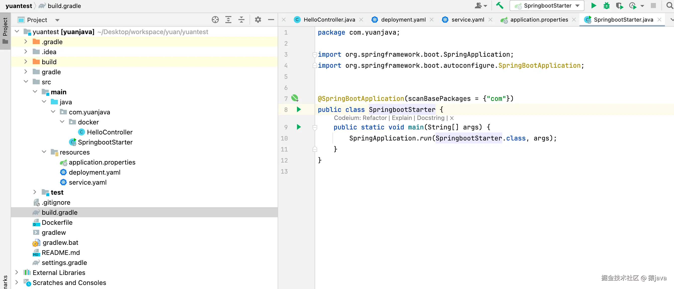Run the SpringbootStarter application with the green play icon
The image size is (674, 289).
[x=593, y=6]
